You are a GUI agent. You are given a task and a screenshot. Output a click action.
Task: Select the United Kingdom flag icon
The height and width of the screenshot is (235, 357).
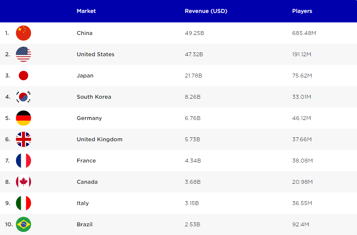point(23,139)
